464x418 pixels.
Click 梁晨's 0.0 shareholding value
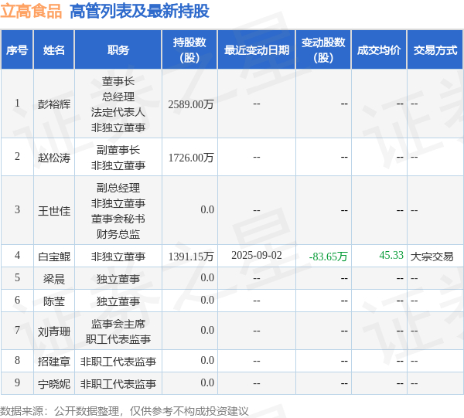click(x=207, y=277)
